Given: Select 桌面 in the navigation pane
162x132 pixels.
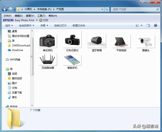Looking at the screenshot, I should (12, 31).
